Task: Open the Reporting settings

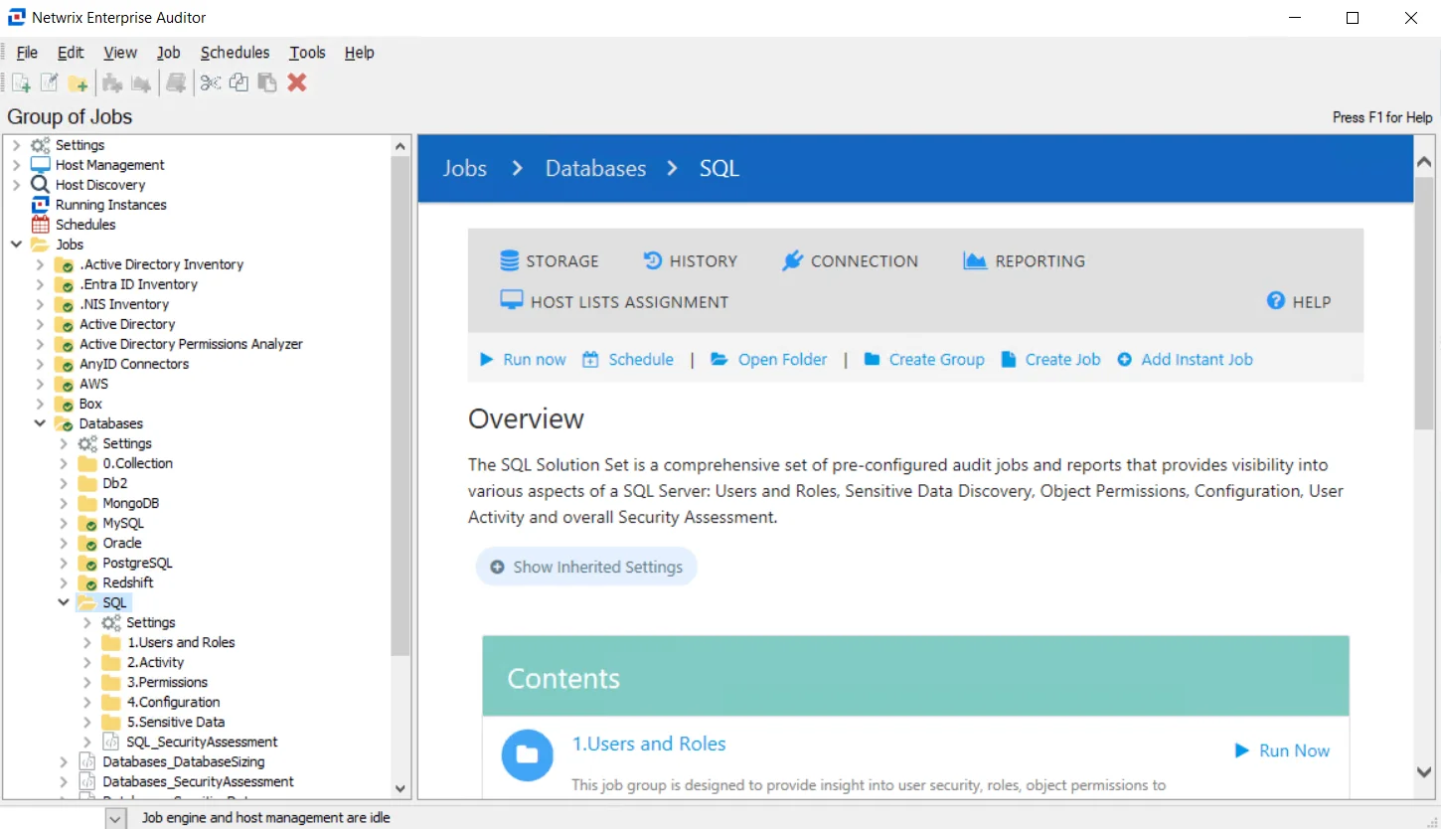Action: coord(1025,261)
